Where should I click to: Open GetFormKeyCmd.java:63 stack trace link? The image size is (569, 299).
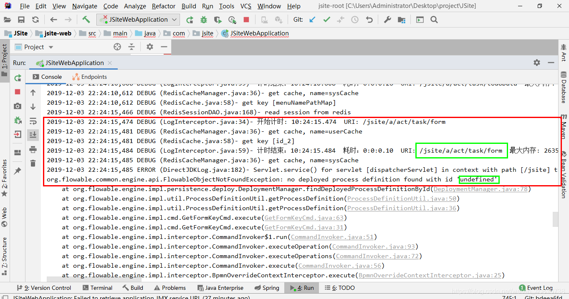click(x=304, y=218)
